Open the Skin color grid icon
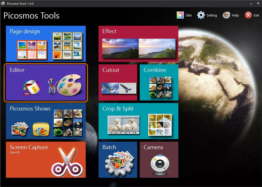 pyautogui.click(x=180, y=15)
